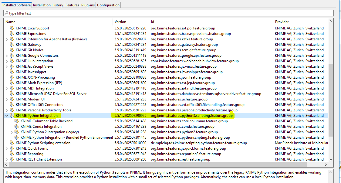341x183 pixels.
Task: Click the horizontal scrollbar's right arrow
Action: [326, 165]
